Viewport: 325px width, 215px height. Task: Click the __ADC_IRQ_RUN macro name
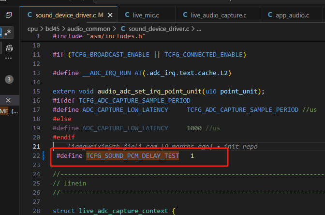(x=107, y=73)
